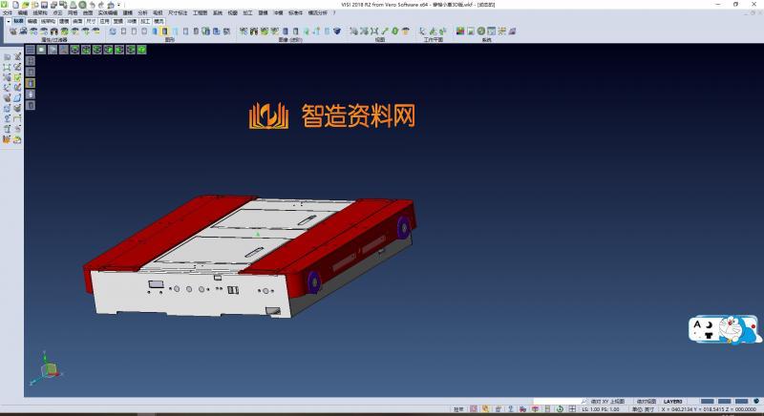Expand the ribbon tab list dropdown arrow
The width and height of the screenshot is (764, 416).
9,21
